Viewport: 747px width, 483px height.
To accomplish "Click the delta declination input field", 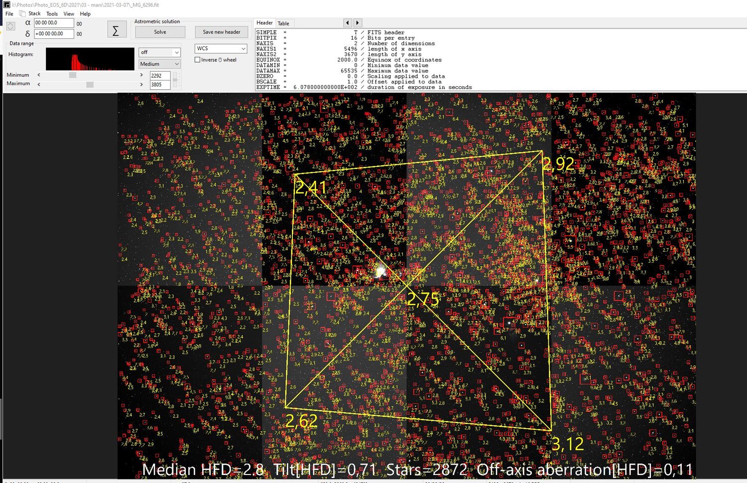I will pos(54,33).
